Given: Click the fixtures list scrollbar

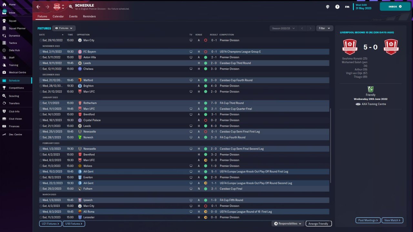Looking at the screenshot, I should coord(331,145).
